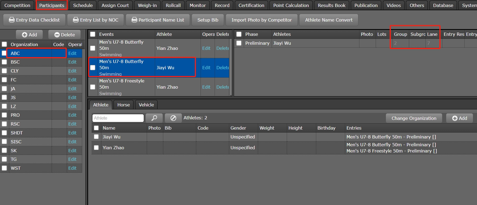477x205 pixels.
Task: Add a new organization with plus button
Action: [x=29, y=35]
